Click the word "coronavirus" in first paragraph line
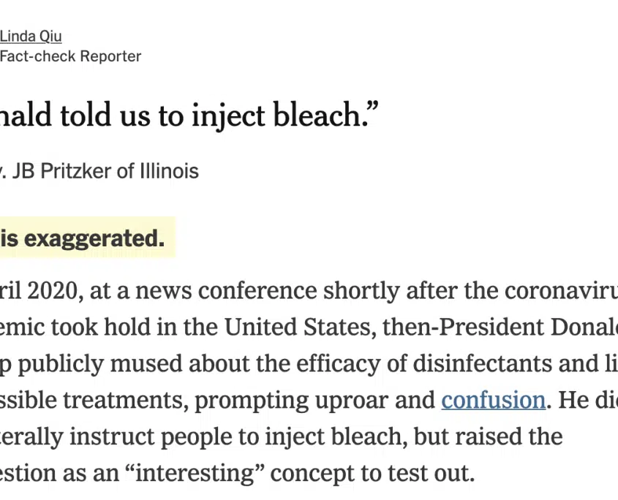 click(x=561, y=291)
